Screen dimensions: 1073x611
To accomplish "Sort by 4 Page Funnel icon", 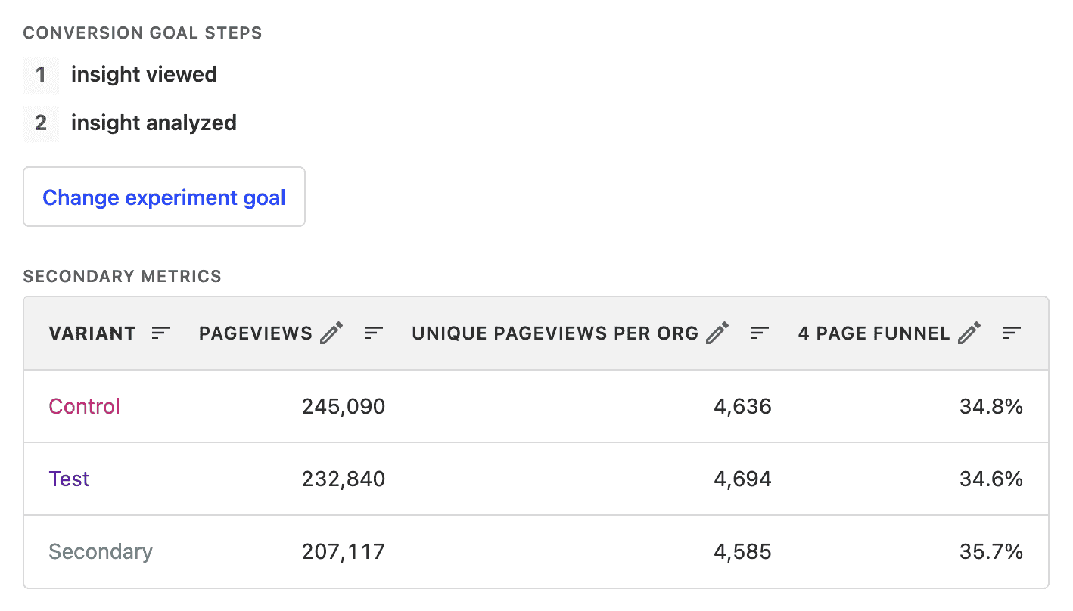I will [x=1012, y=333].
